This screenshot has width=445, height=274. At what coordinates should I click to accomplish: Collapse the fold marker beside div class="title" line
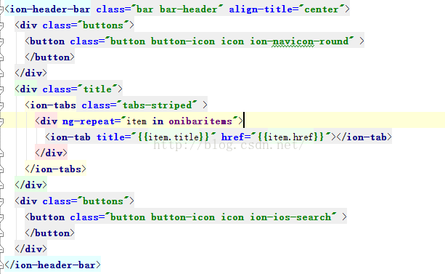(x=1, y=89)
